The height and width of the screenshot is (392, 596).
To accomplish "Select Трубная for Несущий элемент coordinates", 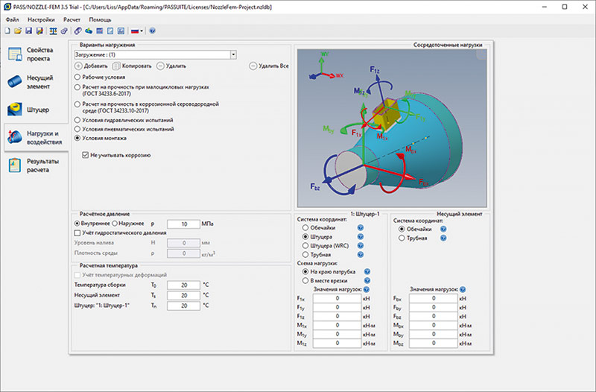I will (402, 238).
